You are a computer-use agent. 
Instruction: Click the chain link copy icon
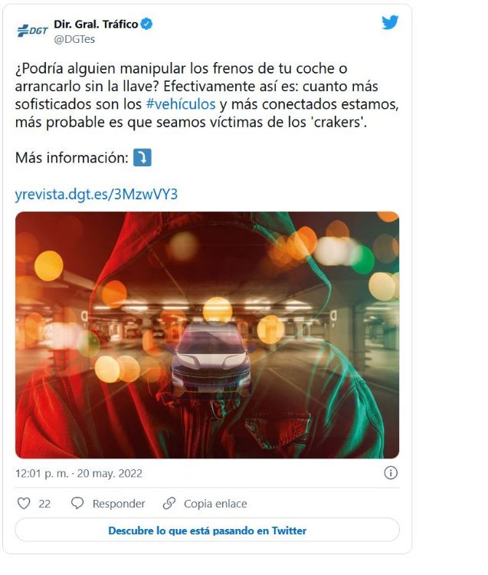(x=169, y=503)
